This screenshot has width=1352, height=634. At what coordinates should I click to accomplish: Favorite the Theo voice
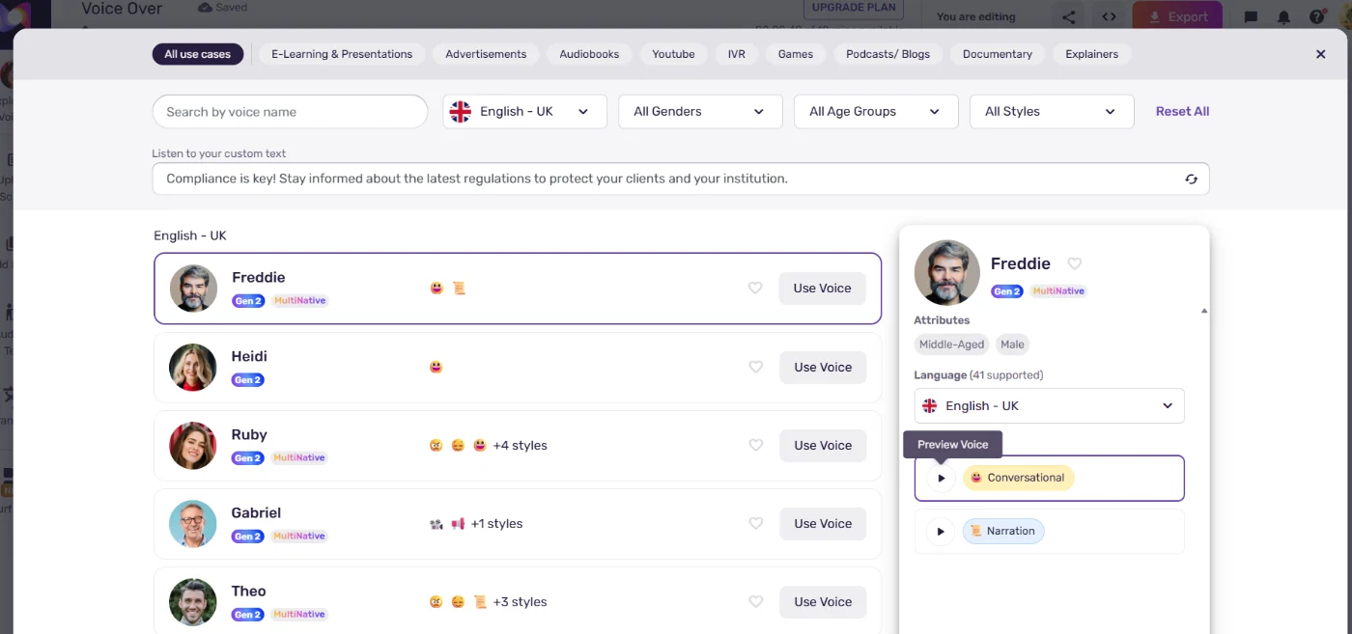point(756,601)
